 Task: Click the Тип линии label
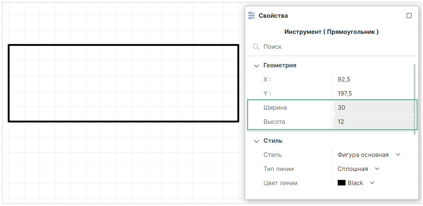click(278, 169)
